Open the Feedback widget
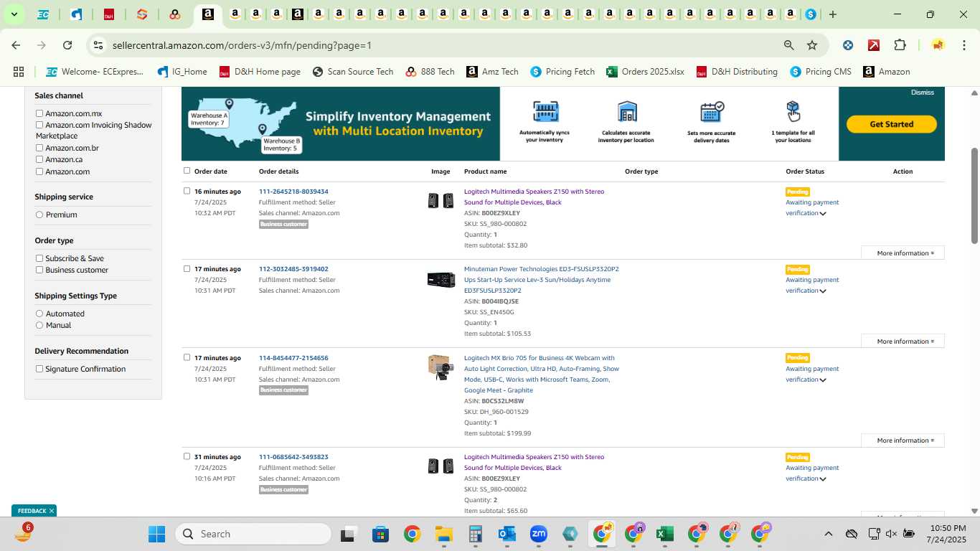Screen dimensions: 980x551 click(32, 511)
